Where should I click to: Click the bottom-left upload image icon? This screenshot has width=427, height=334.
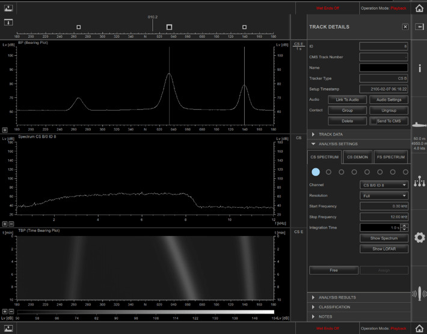point(8,328)
